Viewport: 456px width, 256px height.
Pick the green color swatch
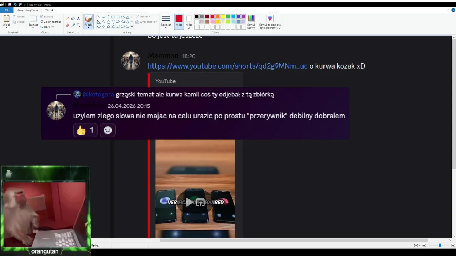[x=228, y=17]
